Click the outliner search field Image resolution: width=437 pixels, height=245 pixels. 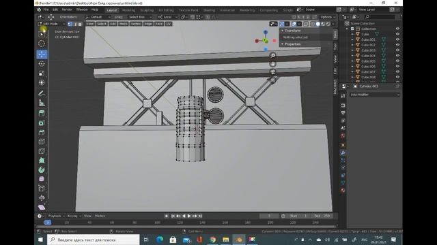[x=380, y=17]
